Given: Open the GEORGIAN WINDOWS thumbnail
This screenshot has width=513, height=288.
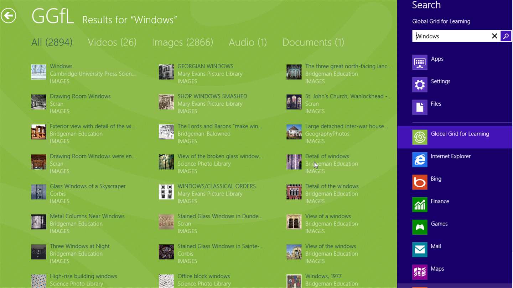Looking at the screenshot, I should pos(166,72).
